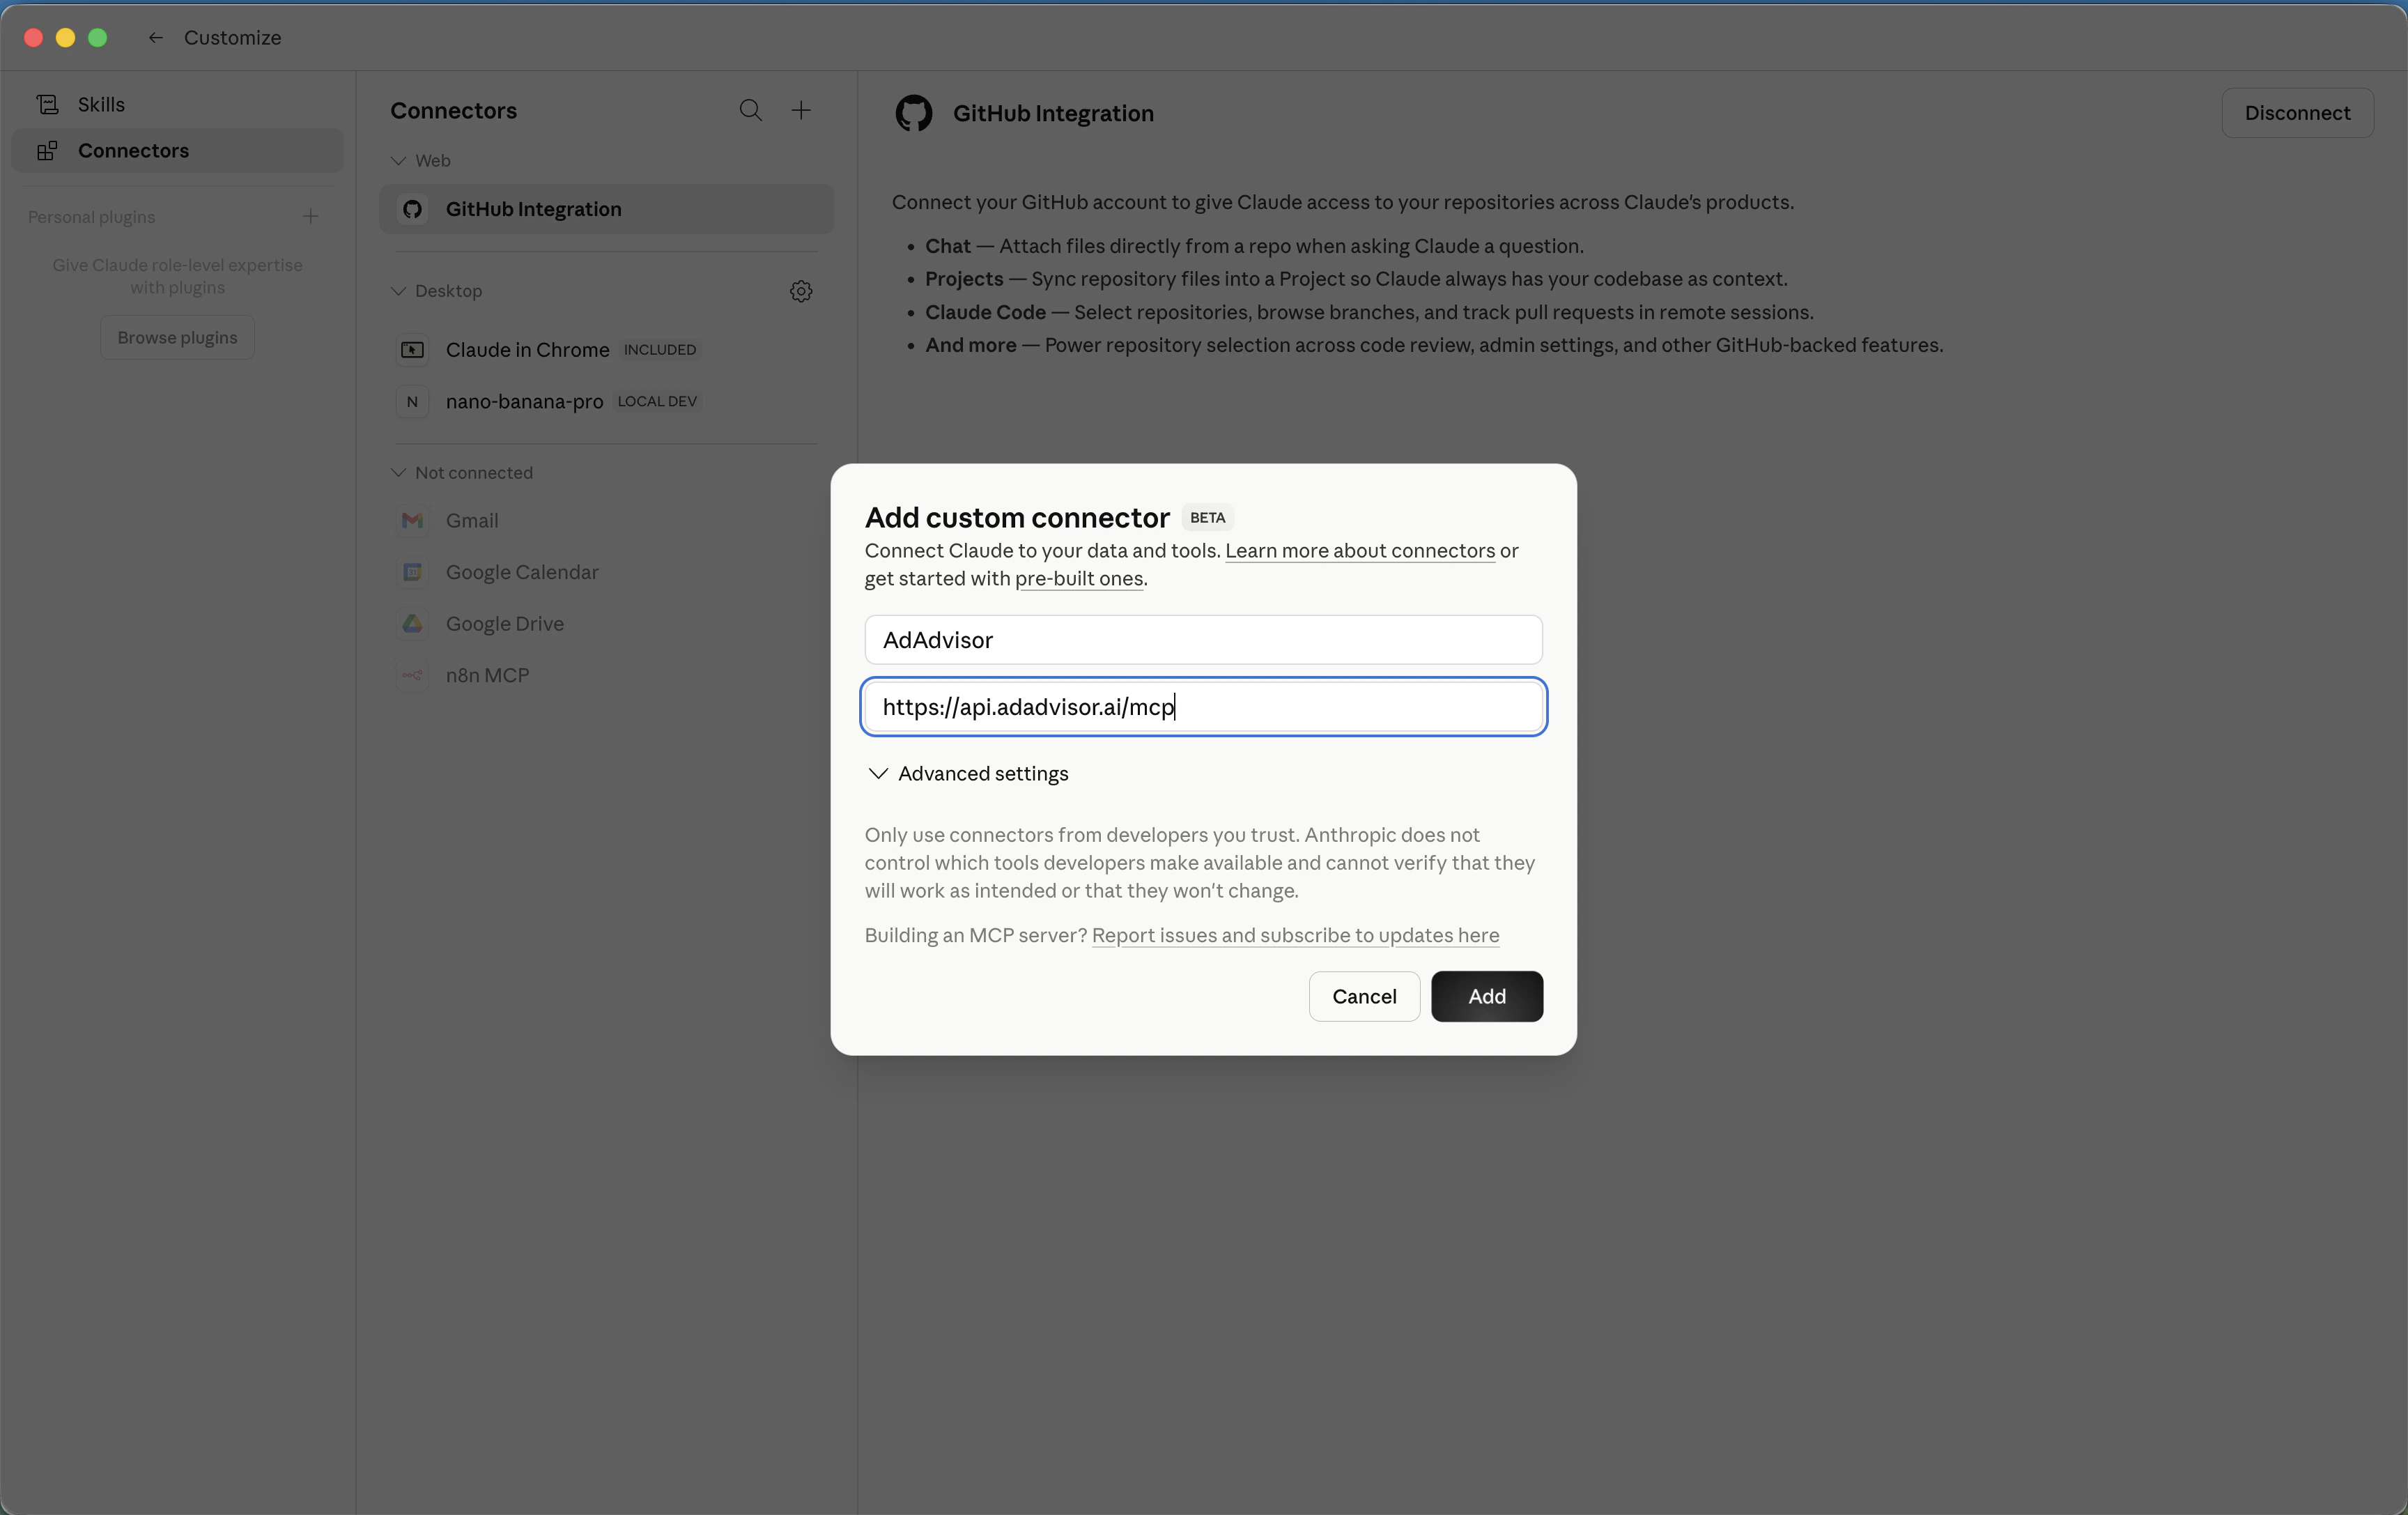2408x1515 pixels.
Task: Click the Google Calendar icon
Action: (x=412, y=572)
